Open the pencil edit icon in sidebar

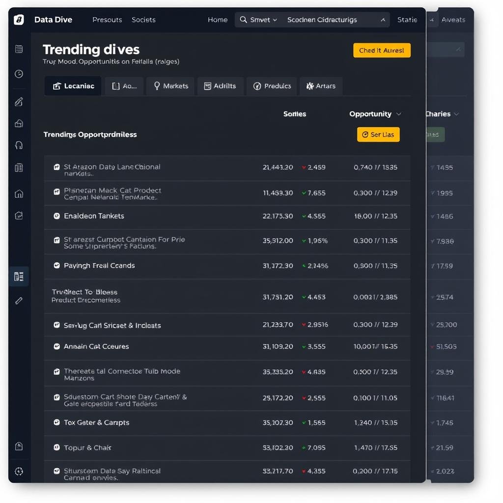(19, 301)
